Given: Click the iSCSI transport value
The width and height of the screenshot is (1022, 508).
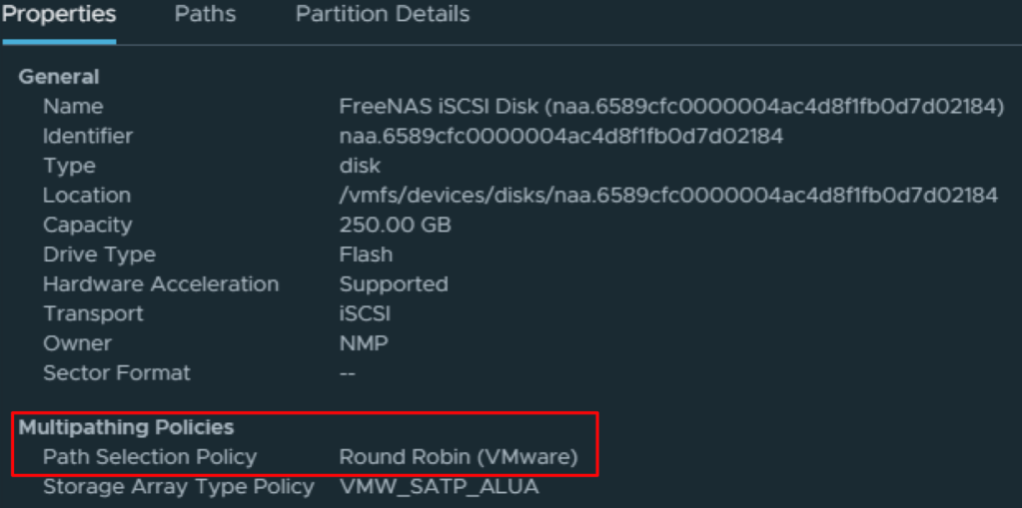Looking at the screenshot, I should click(x=366, y=313).
